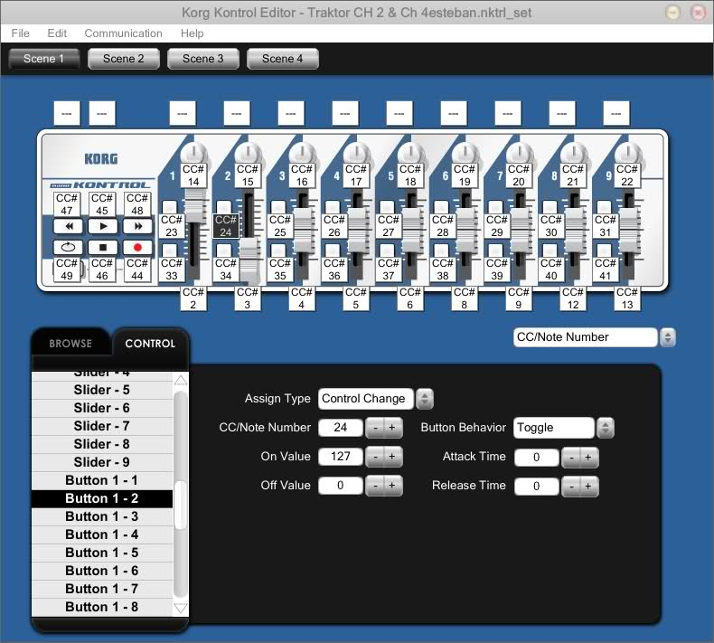This screenshot has height=643, width=714.
Task: Open the Edit menu
Action: 57,33
